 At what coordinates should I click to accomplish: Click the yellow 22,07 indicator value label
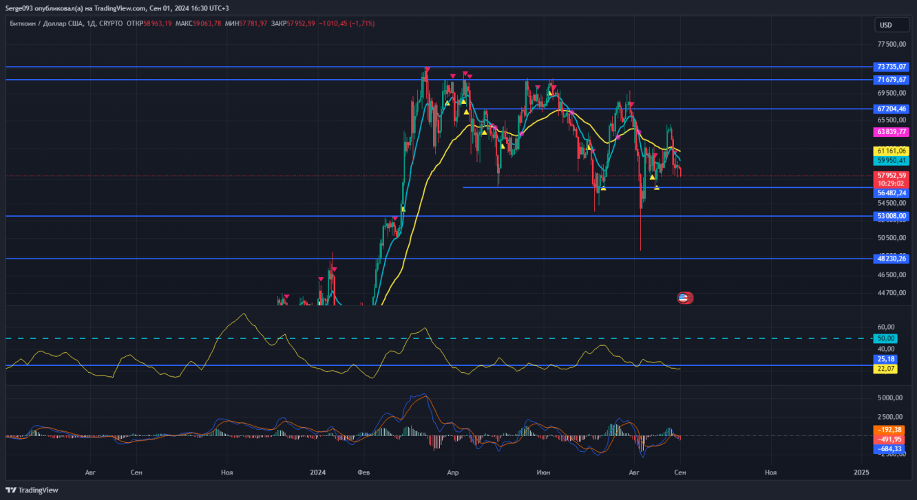pyautogui.click(x=885, y=369)
